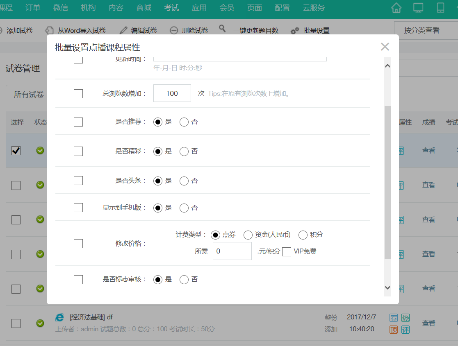Viewport: 458px width, 346px height.
Task: Click the 评 tag icon in last row
Action: pyautogui.click(x=406, y=330)
